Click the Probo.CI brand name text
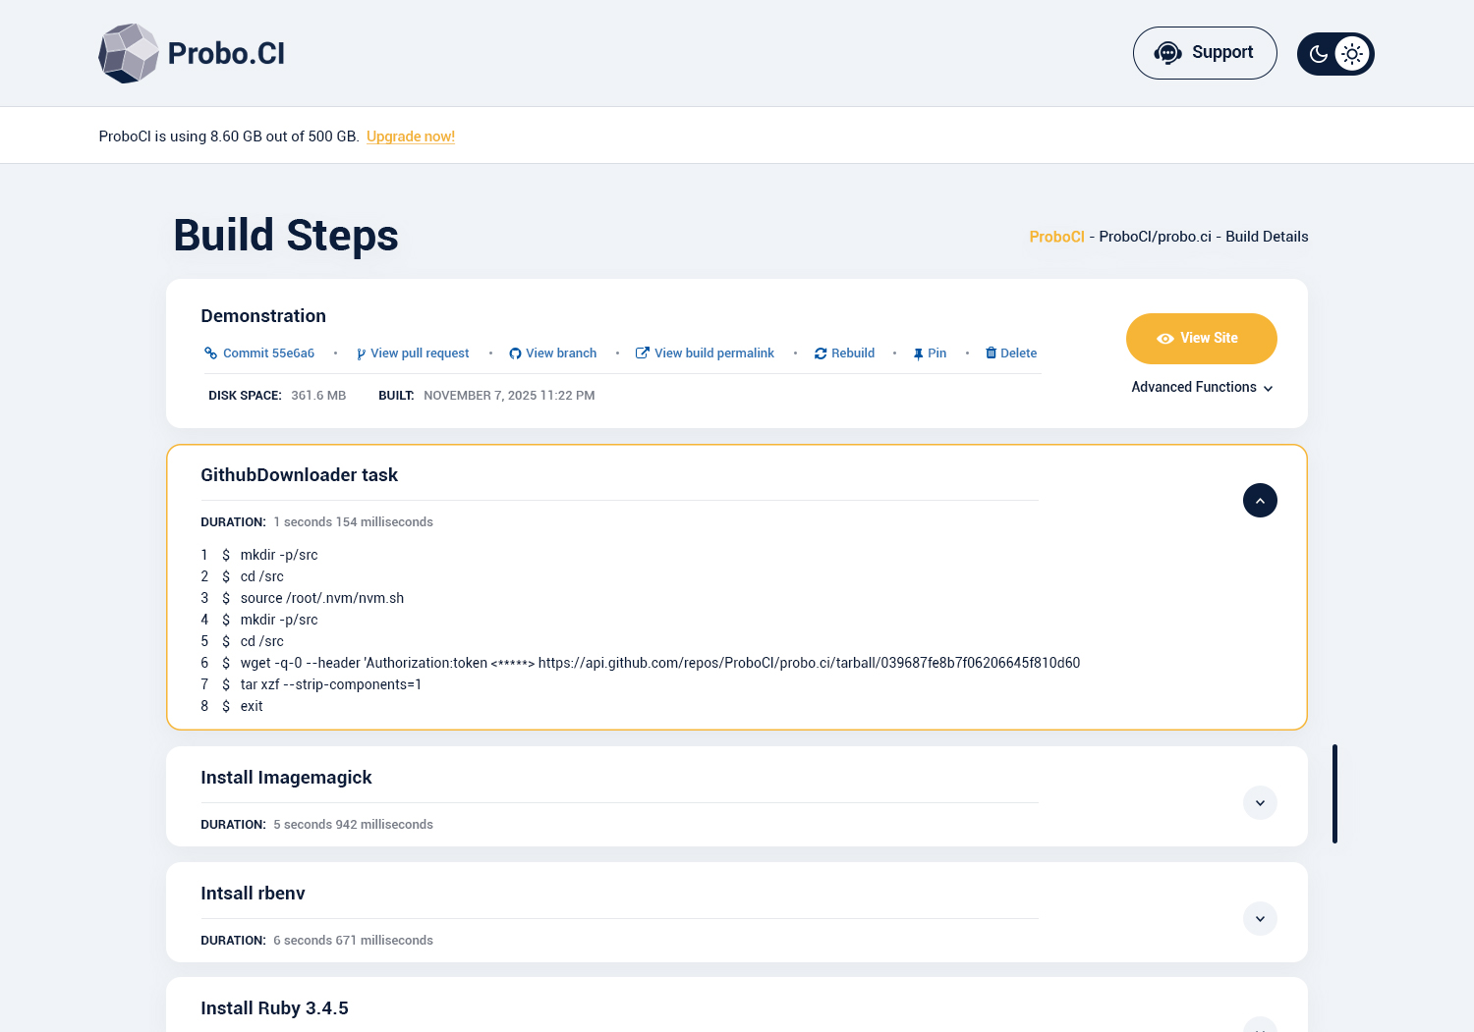Screen dimensions: 1474x1032 coord(226,53)
